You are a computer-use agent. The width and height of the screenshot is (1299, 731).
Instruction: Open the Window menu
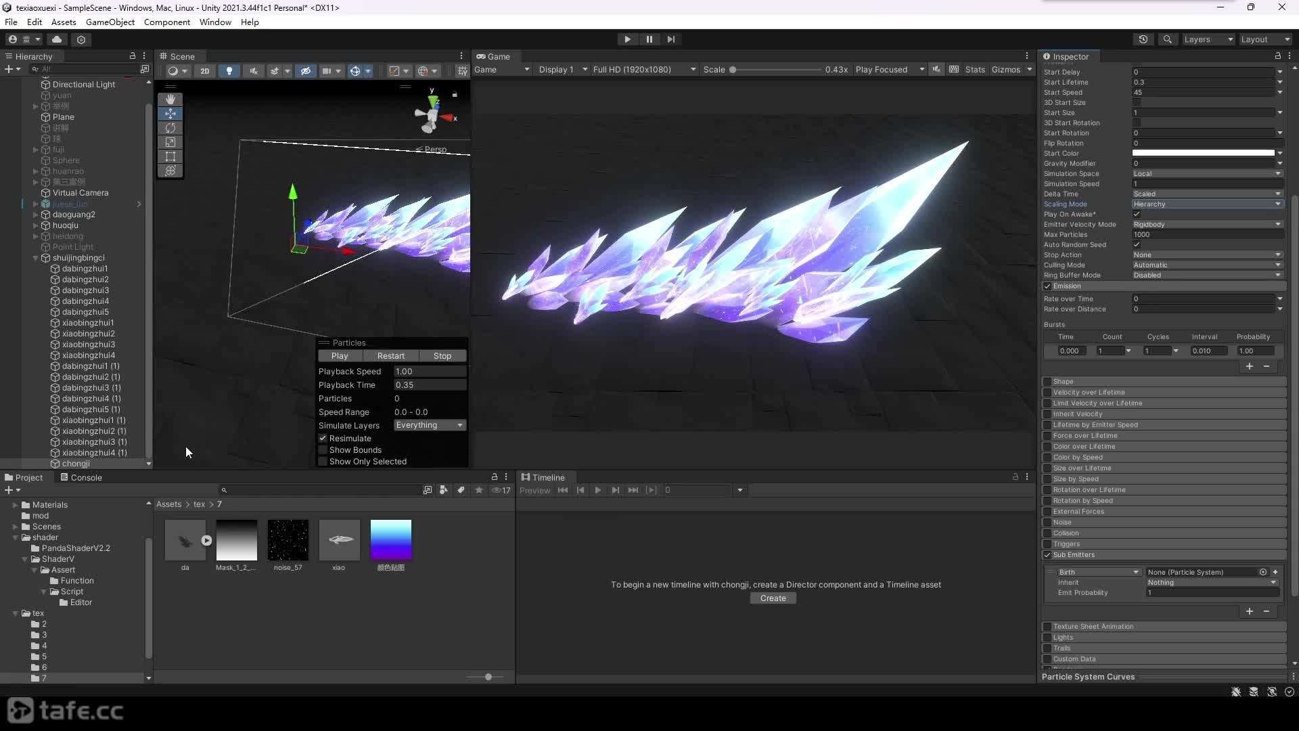215,22
